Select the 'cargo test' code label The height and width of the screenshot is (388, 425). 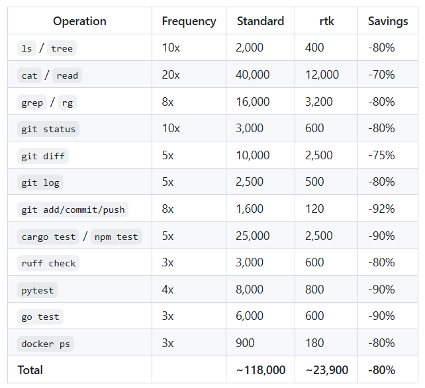tap(48, 237)
